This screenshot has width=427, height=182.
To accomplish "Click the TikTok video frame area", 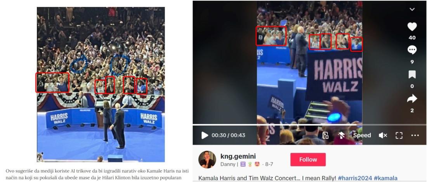I will (310, 63).
